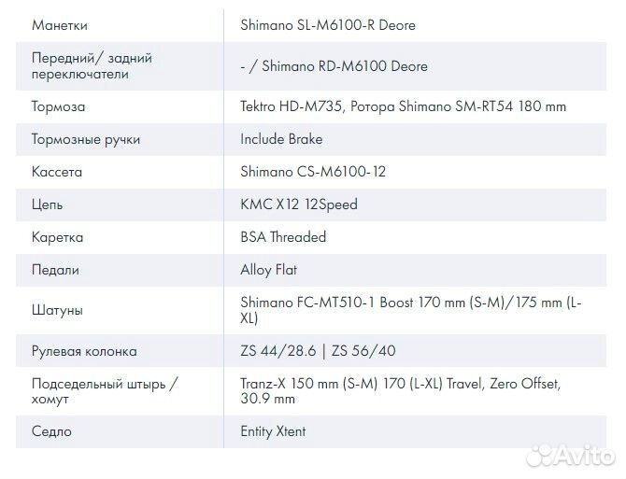Select the KMC X12 12Speed value
The height and width of the screenshot is (479, 626).
pyautogui.click(x=299, y=204)
